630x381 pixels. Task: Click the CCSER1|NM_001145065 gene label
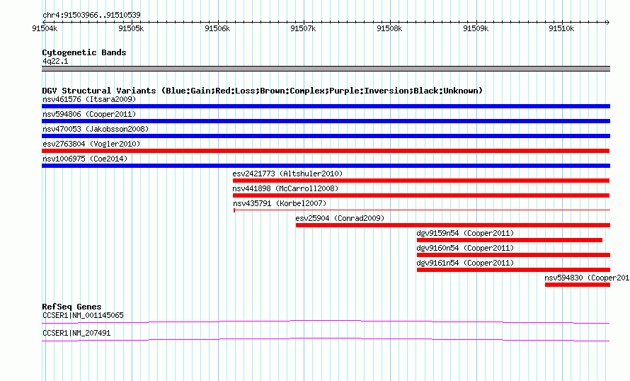(x=83, y=315)
